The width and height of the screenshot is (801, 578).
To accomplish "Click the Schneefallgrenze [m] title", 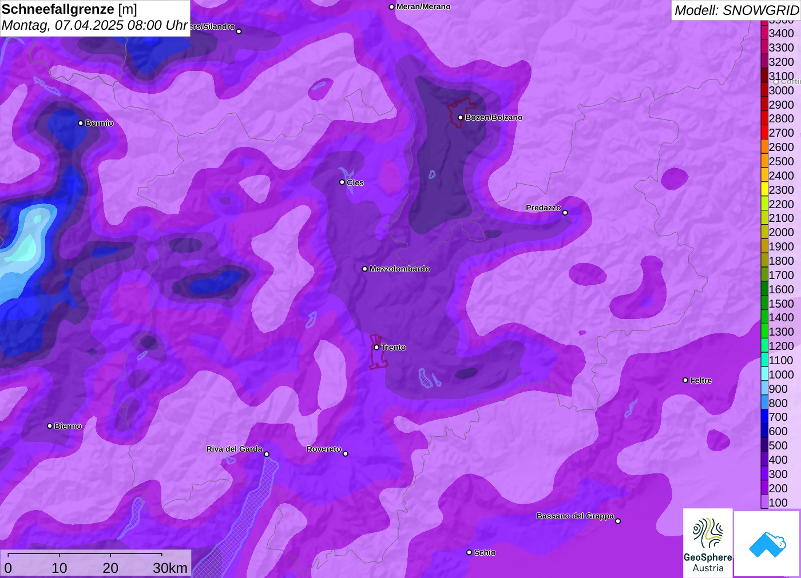I will pos(70,9).
